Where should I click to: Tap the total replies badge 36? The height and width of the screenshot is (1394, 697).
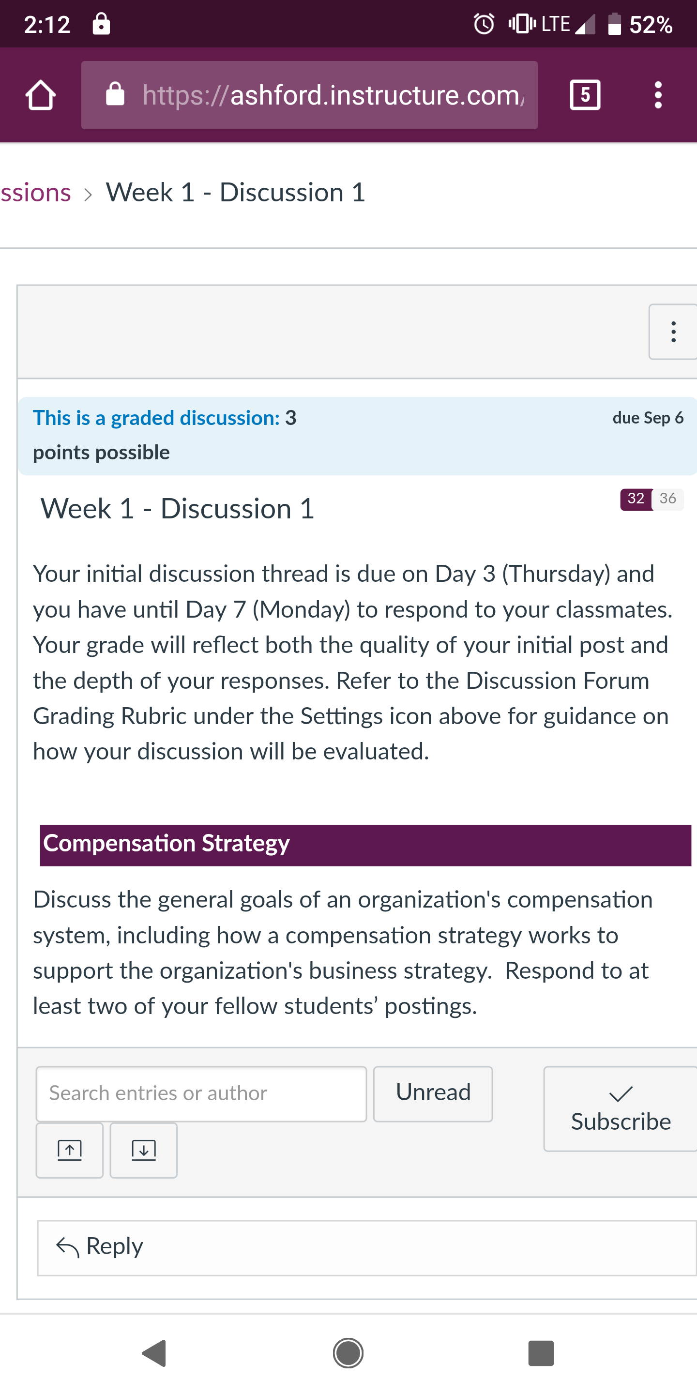pos(668,499)
